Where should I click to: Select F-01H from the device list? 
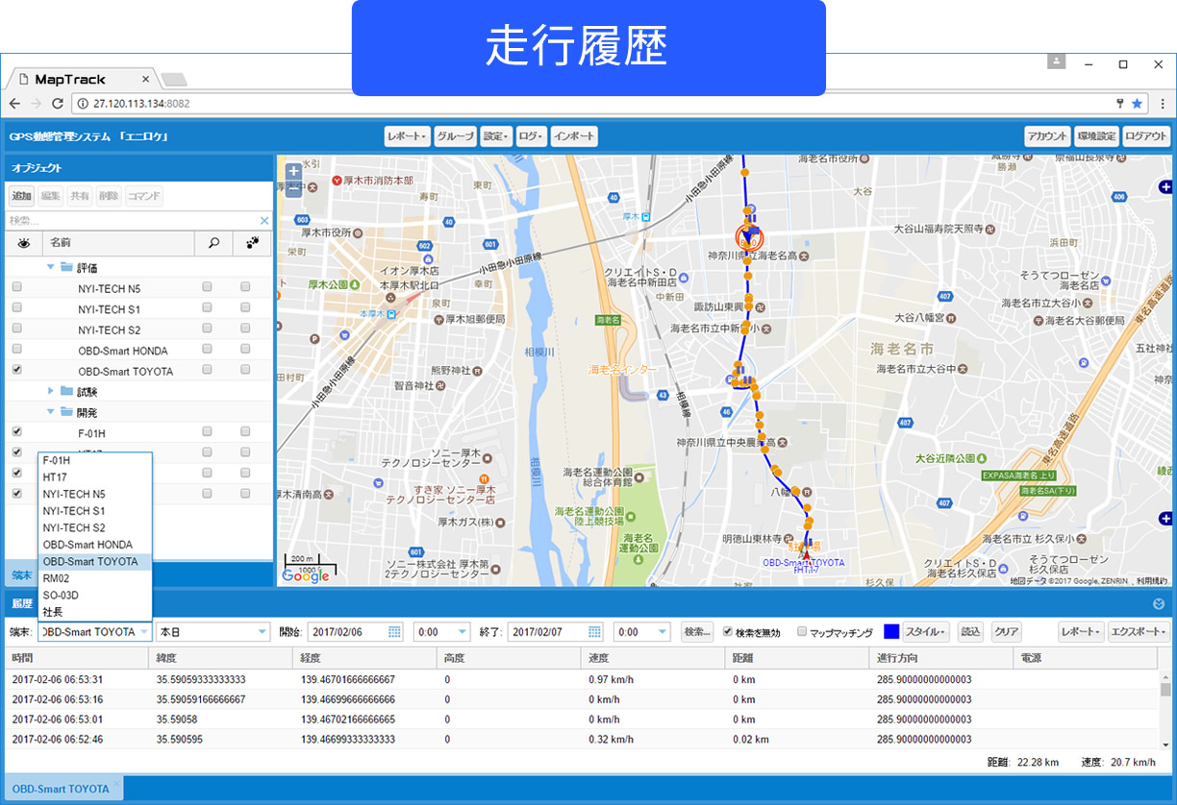coord(95,460)
